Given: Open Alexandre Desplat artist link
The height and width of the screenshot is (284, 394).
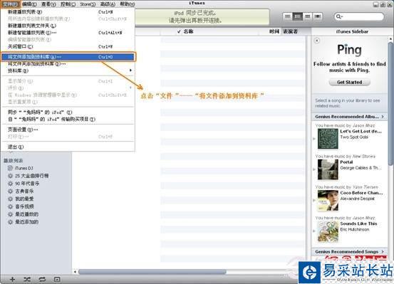Looking at the screenshot, I should tap(358, 199).
